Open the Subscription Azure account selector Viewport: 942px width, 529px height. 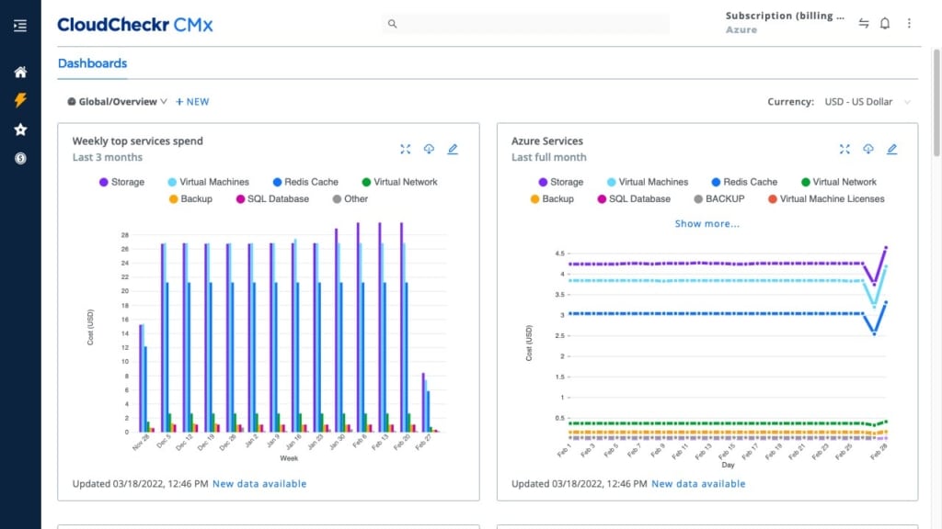[x=785, y=22]
